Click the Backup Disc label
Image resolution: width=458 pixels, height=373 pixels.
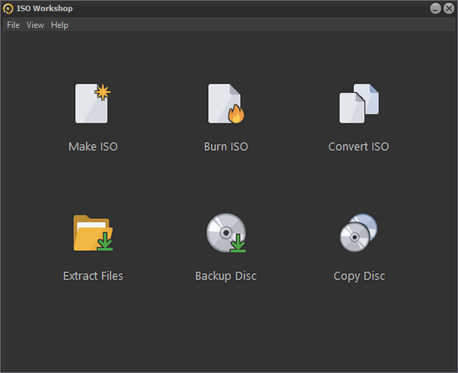click(x=226, y=276)
